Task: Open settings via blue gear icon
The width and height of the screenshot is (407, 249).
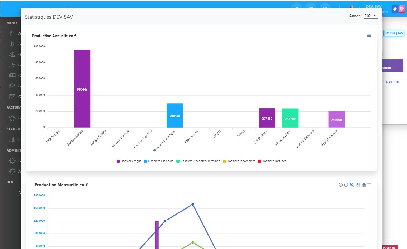Action: [395, 9]
